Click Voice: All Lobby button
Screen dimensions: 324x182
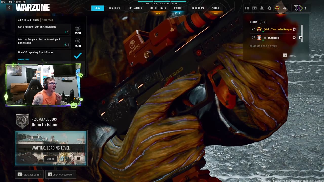click(29, 175)
